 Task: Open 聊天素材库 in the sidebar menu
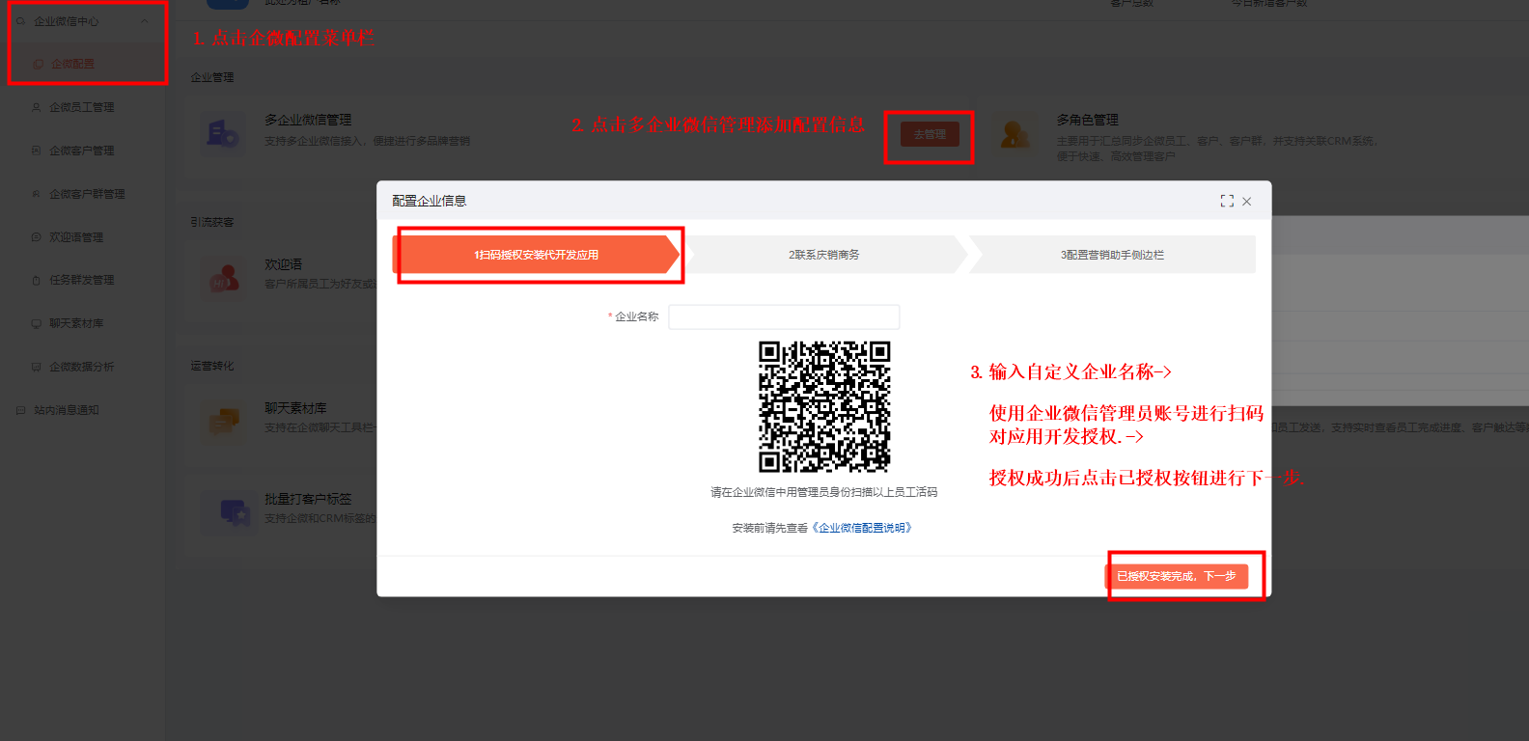(x=76, y=323)
